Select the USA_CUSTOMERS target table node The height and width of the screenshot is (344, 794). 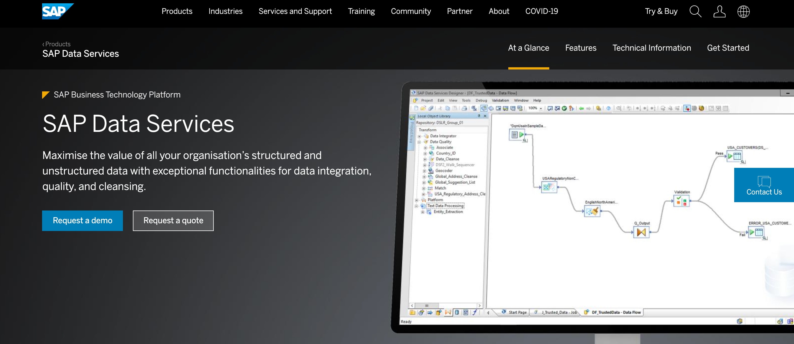pos(734,156)
